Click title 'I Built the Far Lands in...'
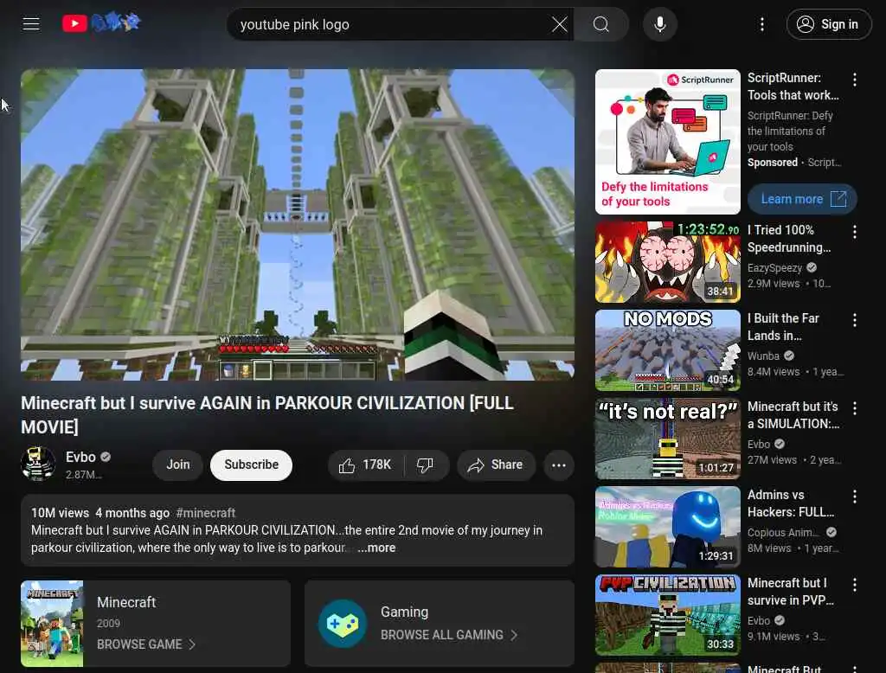Screen dimensions: 886x673 click(x=783, y=327)
